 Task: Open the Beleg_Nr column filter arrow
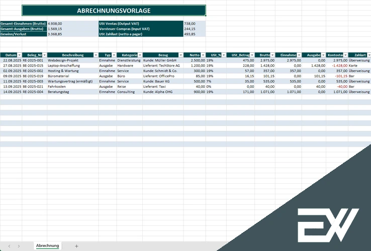(x=44, y=55)
